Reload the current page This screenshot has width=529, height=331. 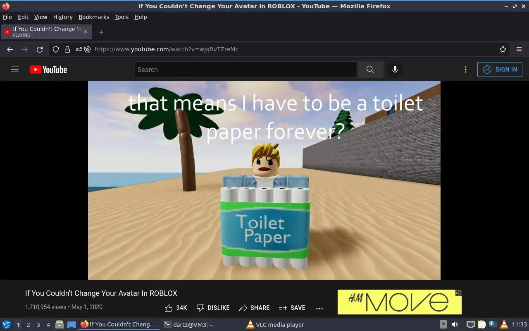[x=40, y=49]
